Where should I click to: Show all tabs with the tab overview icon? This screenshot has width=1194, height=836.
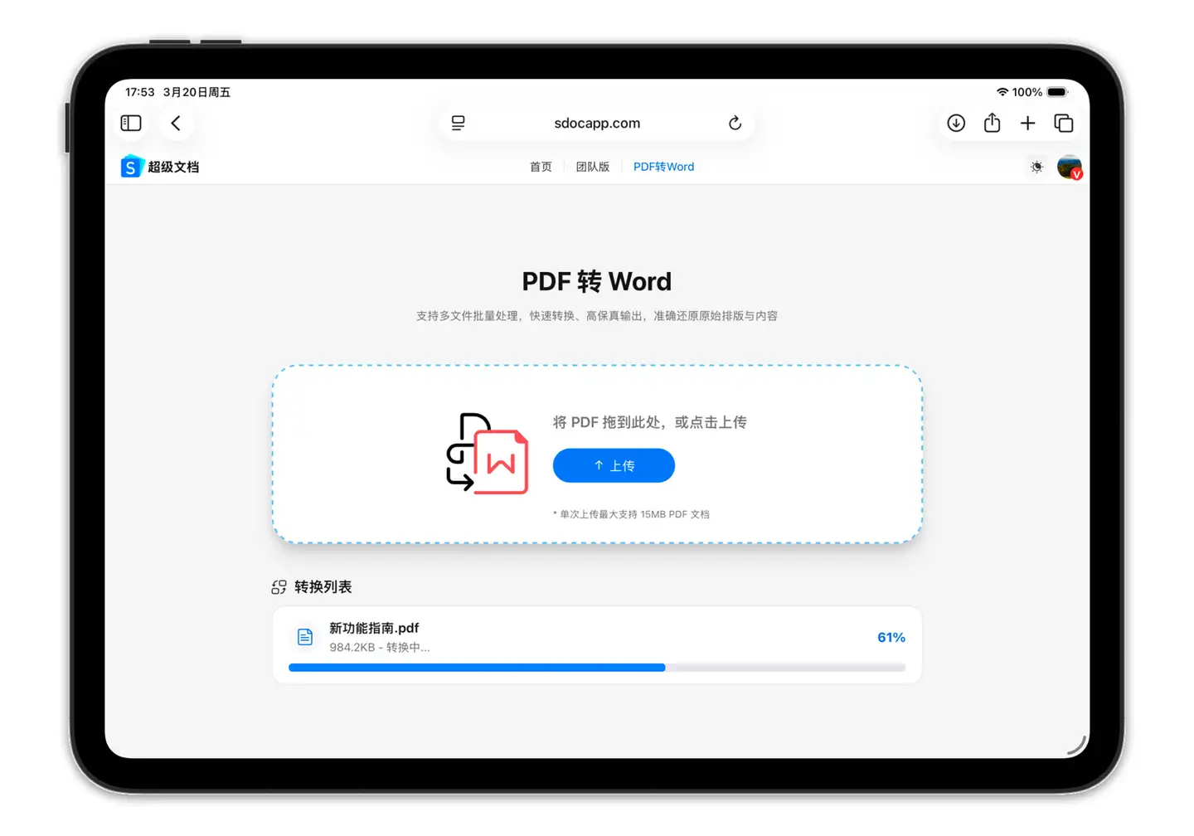(x=1064, y=123)
